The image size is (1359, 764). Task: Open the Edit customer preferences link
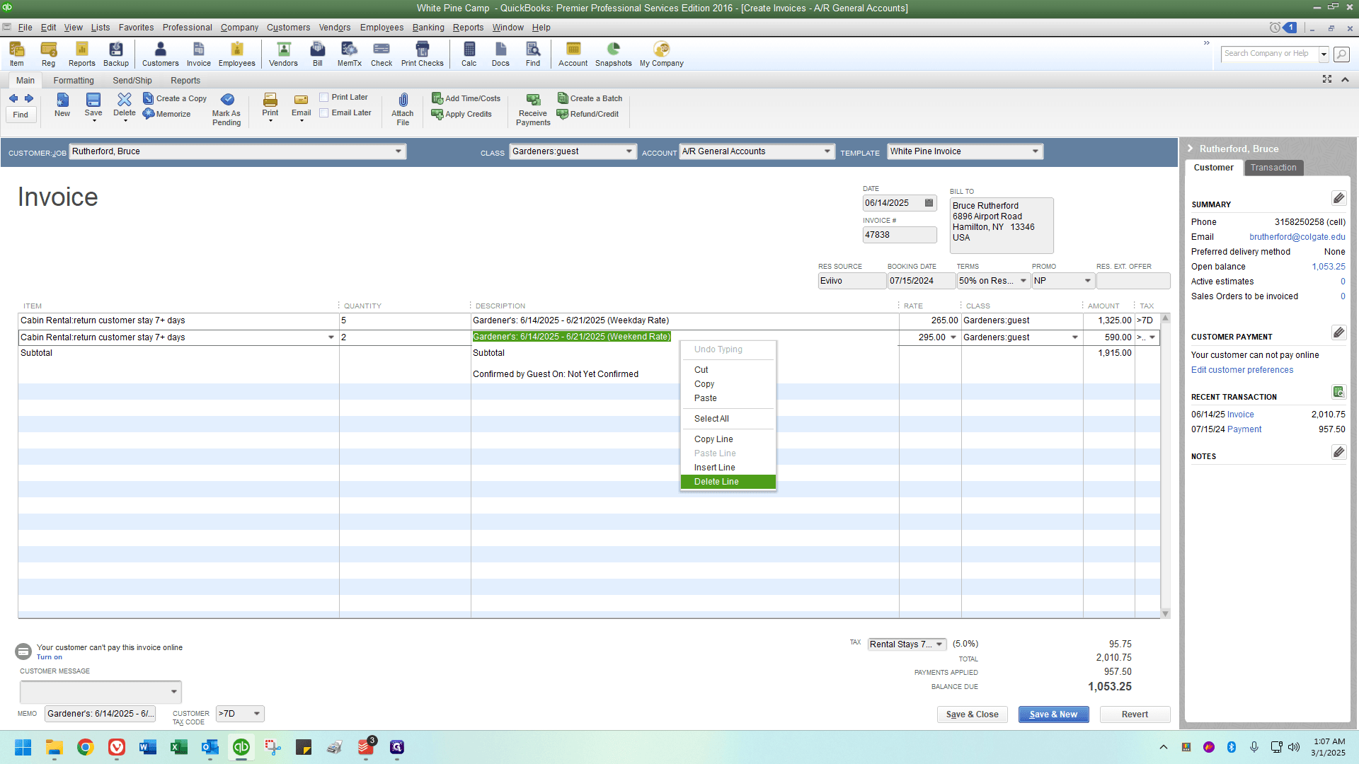pos(1242,370)
